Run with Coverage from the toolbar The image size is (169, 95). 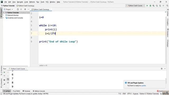click(x=154, y=6)
